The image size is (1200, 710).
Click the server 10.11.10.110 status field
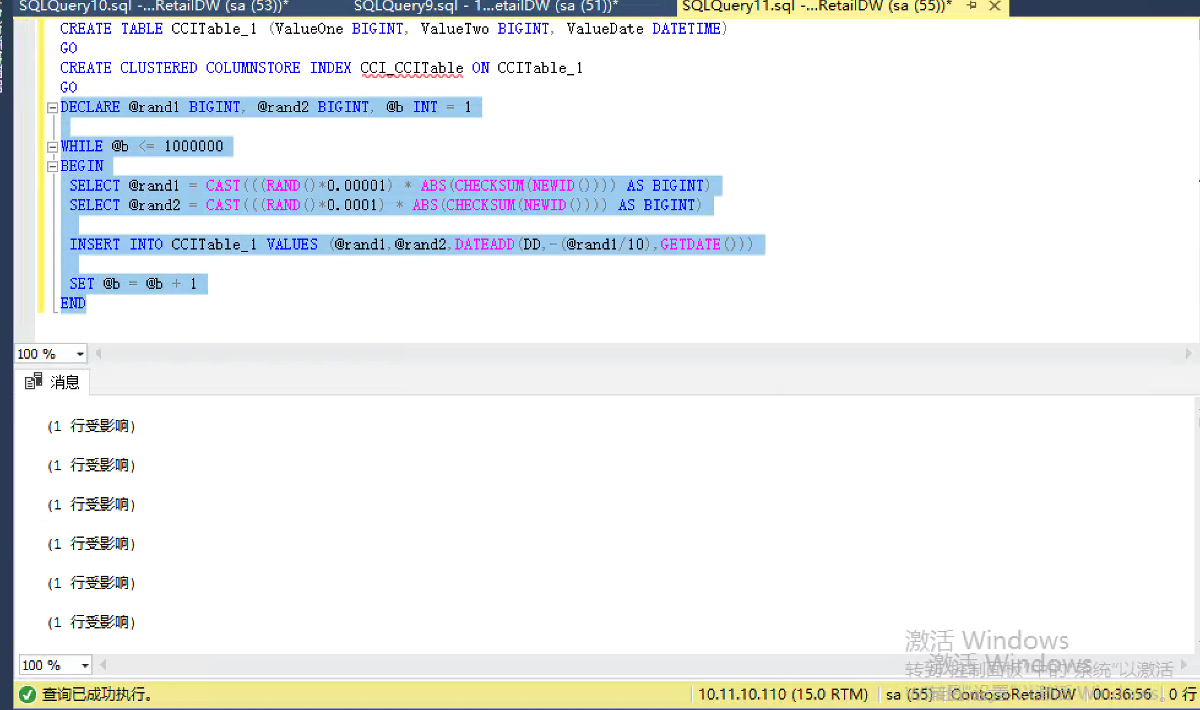[783, 694]
